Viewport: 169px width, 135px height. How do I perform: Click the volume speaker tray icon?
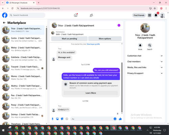[151, 133]
